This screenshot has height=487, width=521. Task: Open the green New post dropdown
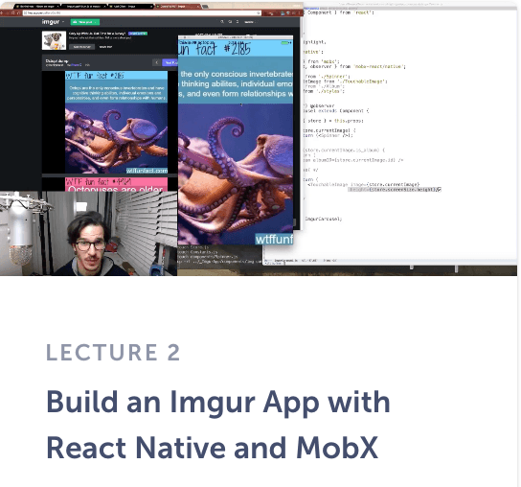coord(85,22)
